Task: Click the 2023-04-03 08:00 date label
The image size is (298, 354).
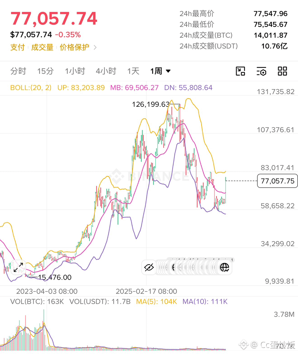Action: pos(47,291)
